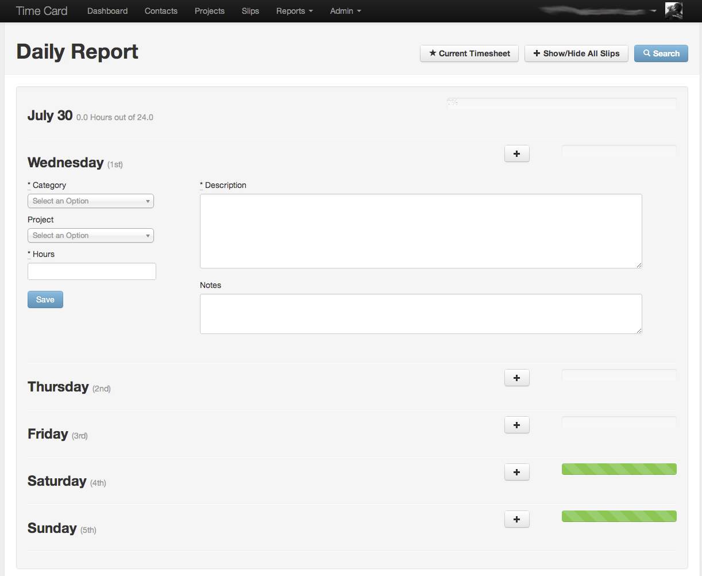Add a slip using Friday's plus icon
This screenshot has height=576, width=702.
coord(516,425)
